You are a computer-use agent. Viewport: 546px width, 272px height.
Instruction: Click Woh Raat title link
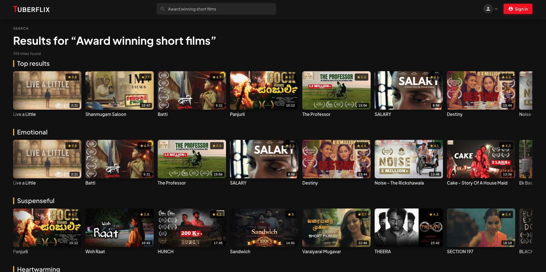95,251
